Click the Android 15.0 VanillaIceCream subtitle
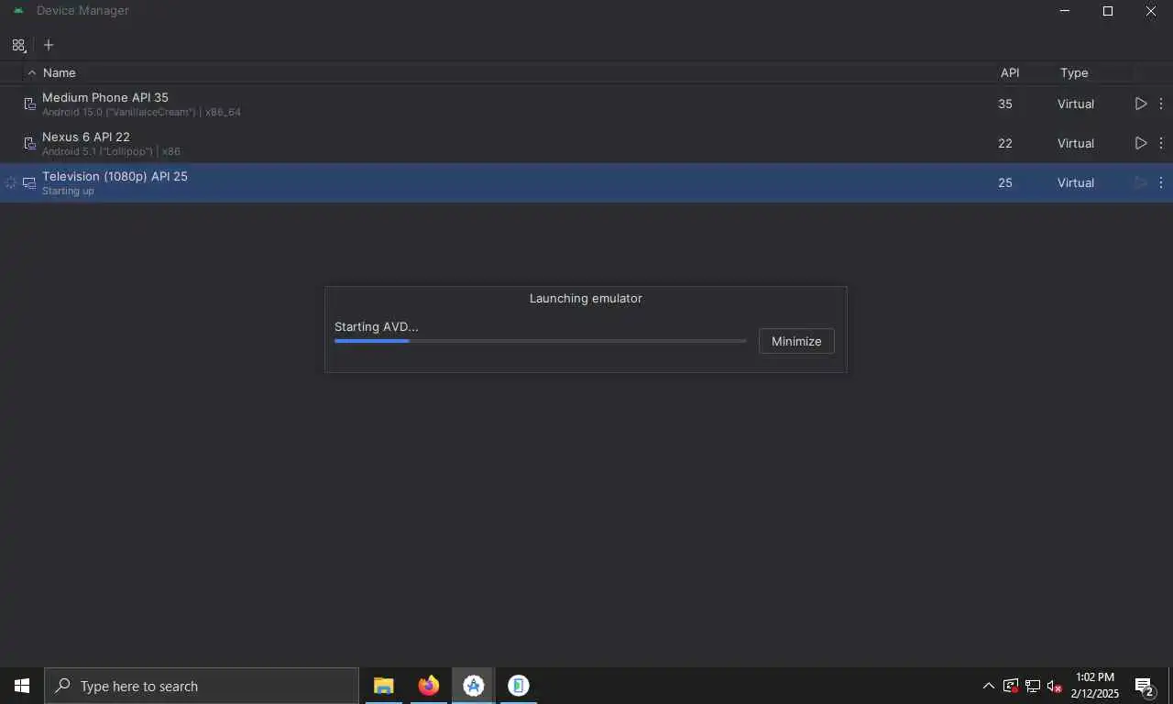Image resolution: width=1173 pixels, height=704 pixels. click(141, 112)
